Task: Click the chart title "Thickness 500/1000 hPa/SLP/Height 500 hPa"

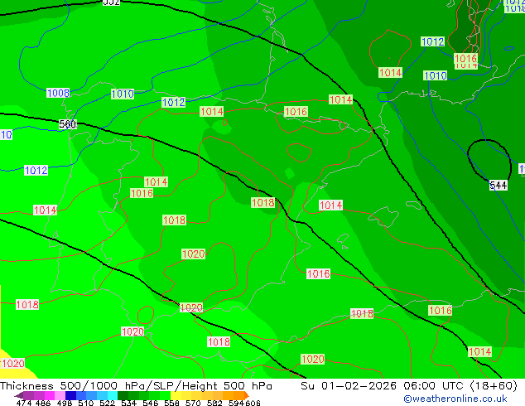Action: 136,386
